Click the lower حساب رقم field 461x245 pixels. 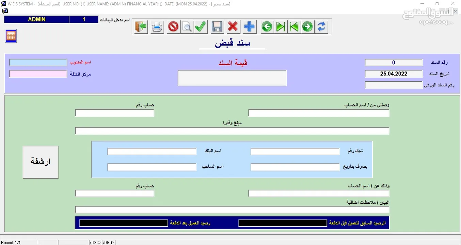click(x=115, y=194)
